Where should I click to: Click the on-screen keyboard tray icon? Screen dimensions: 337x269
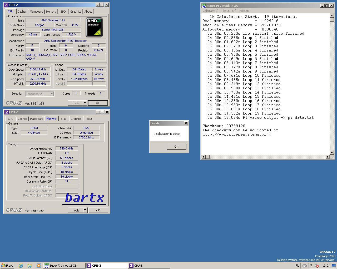coord(305,266)
